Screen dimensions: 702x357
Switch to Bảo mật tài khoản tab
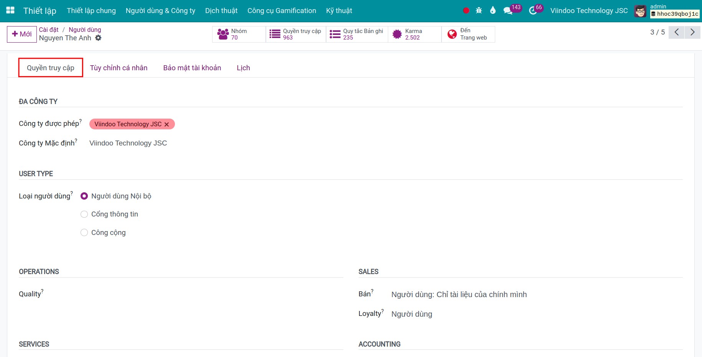192,68
